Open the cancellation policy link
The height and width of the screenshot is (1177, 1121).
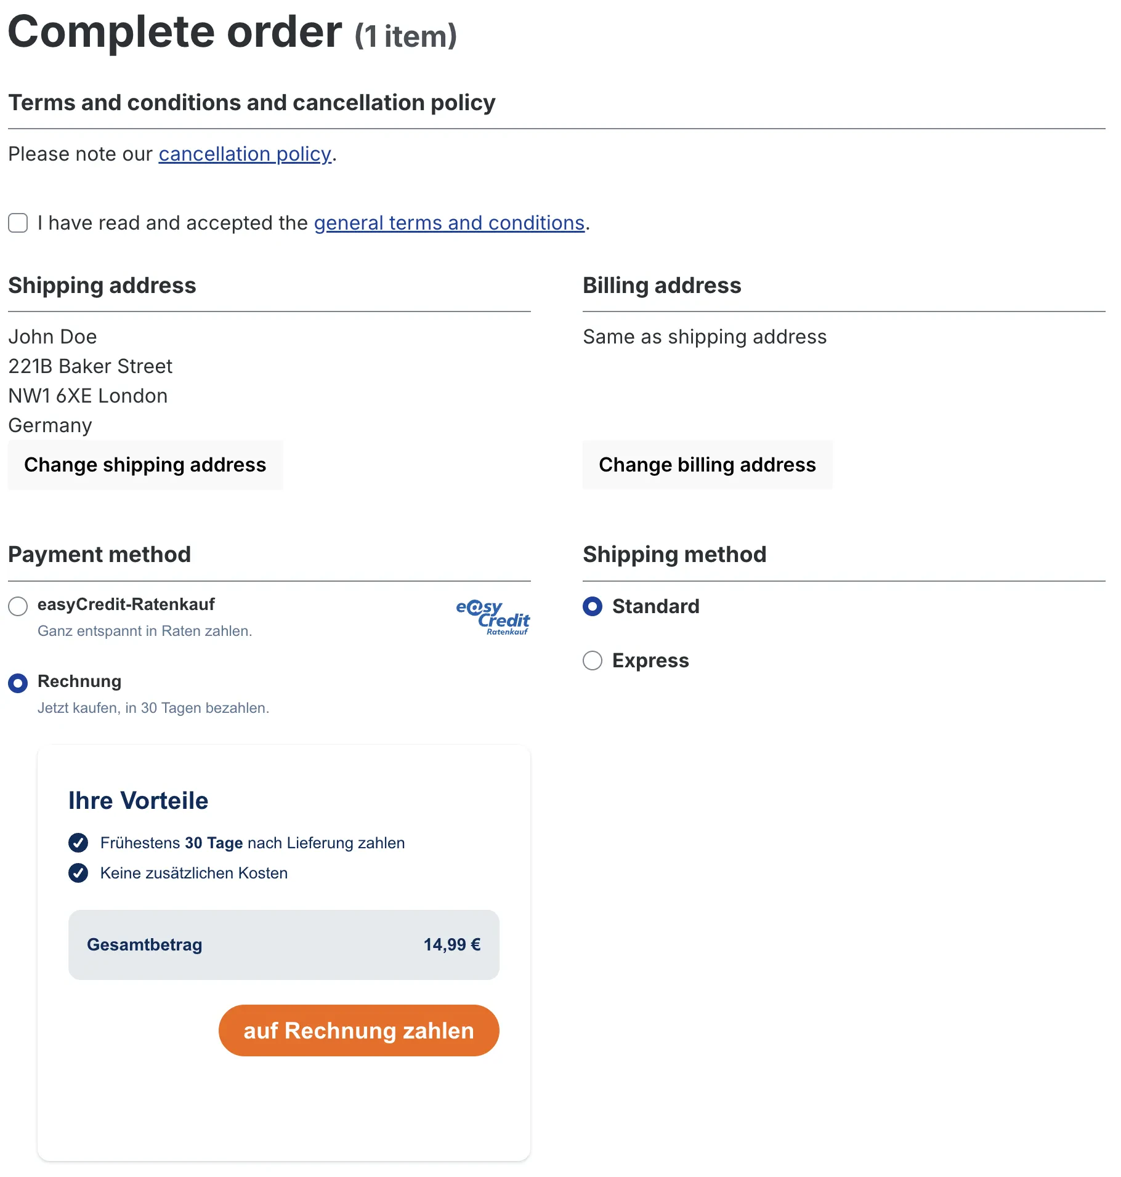coord(245,154)
